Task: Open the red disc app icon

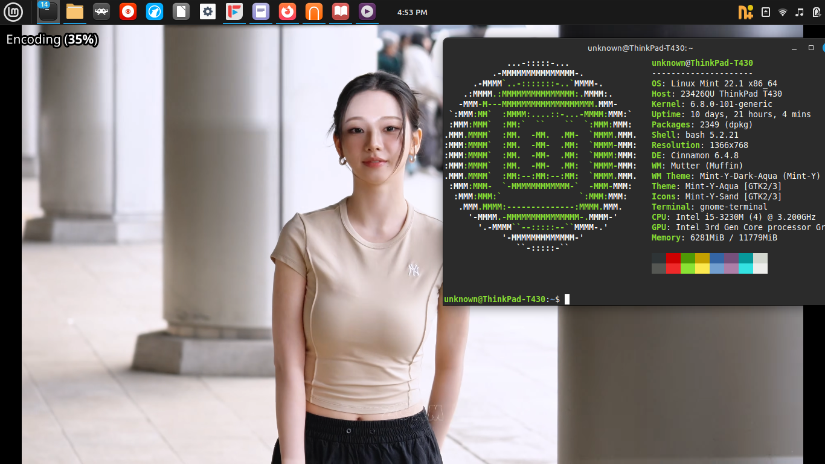Action: point(128,11)
